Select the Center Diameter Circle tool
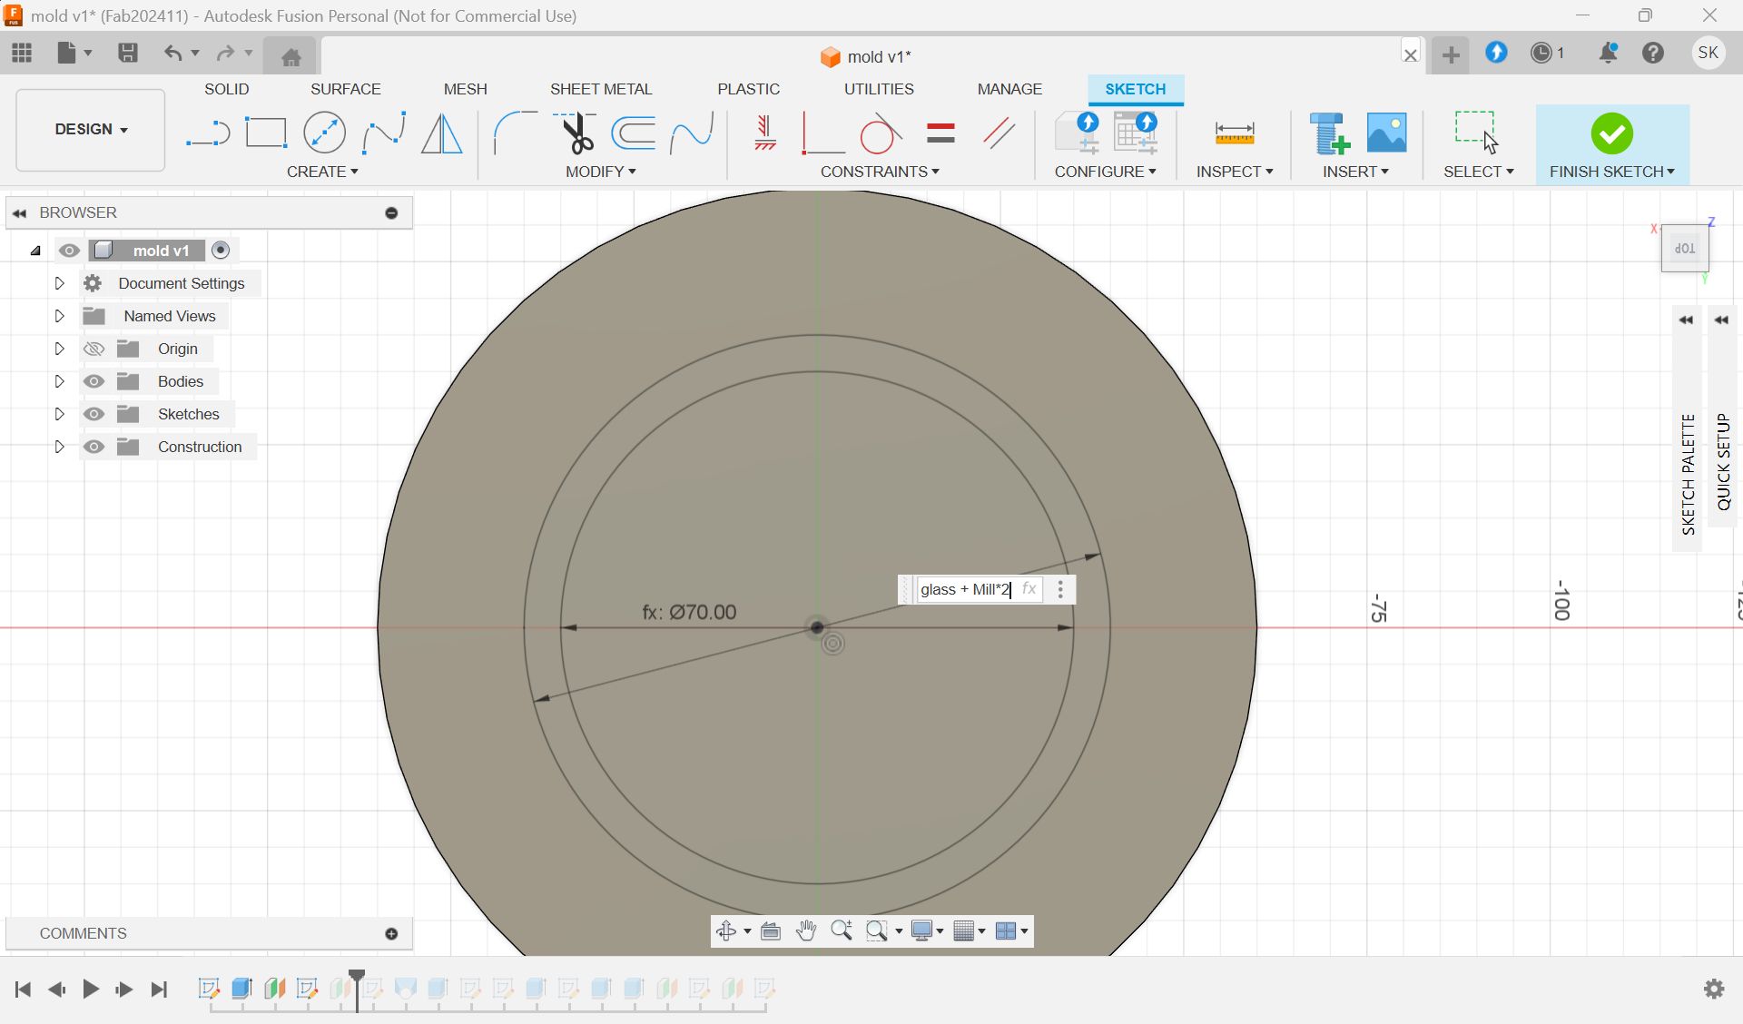 point(324,133)
